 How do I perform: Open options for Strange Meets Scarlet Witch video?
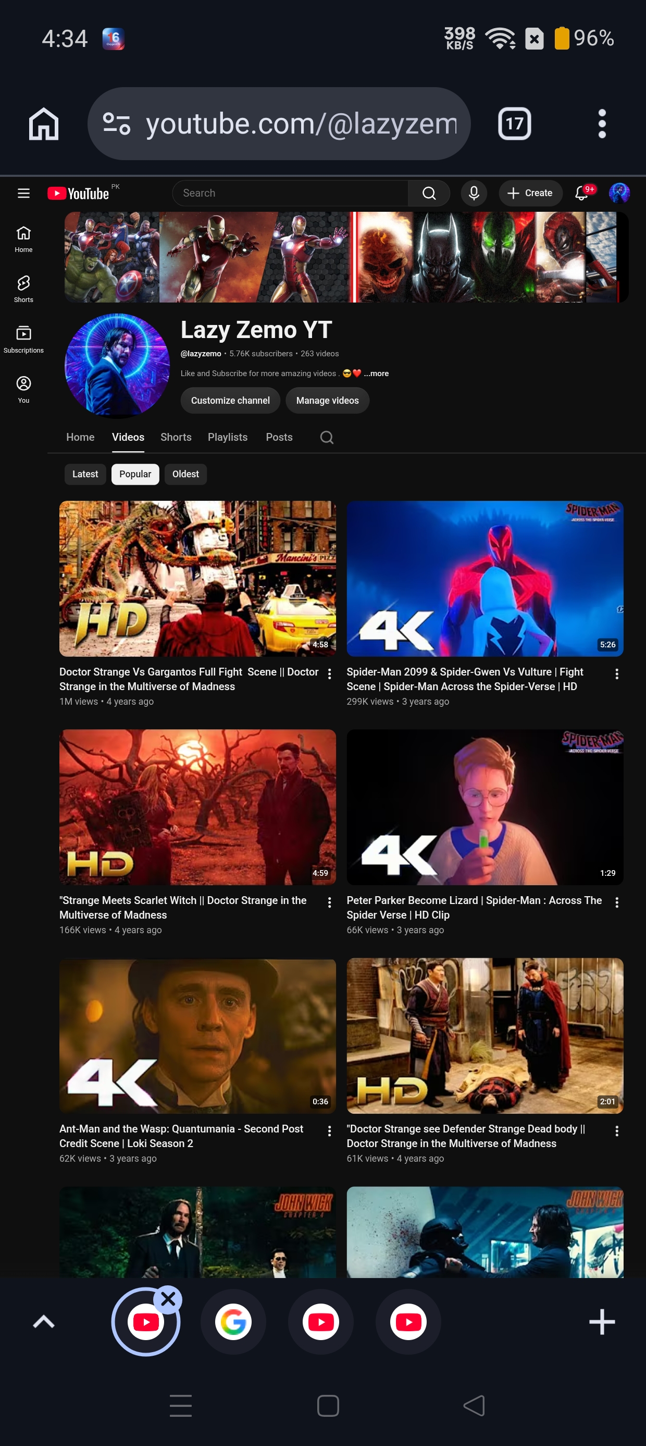click(329, 902)
